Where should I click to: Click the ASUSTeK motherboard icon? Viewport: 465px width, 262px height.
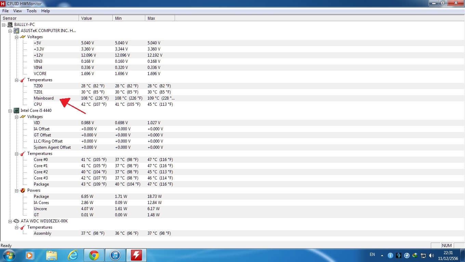16,31
